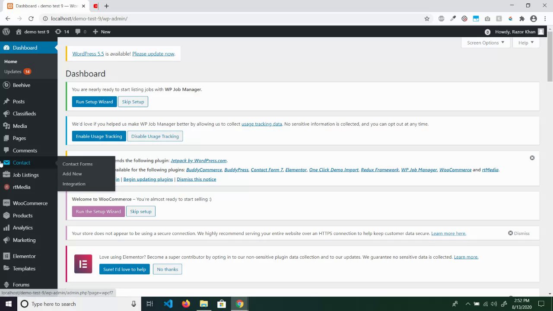Click the WordPress 5.5 link
The height and width of the screenshot is (311, 553).
[88, 54]
